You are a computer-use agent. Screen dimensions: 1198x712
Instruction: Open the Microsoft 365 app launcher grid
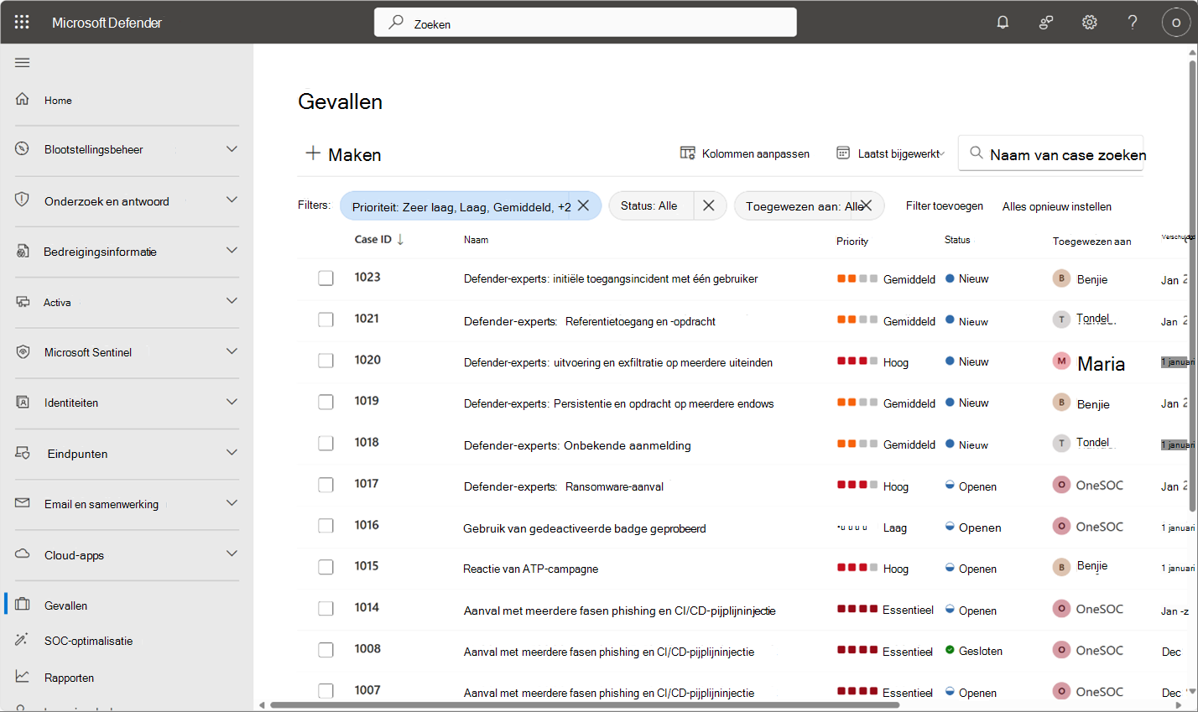(x=22, y=22)
